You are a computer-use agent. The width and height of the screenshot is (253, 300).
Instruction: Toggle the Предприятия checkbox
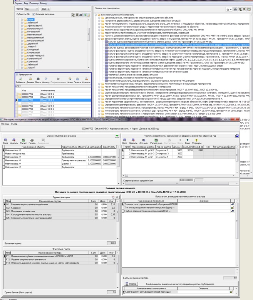click(17, 74)
